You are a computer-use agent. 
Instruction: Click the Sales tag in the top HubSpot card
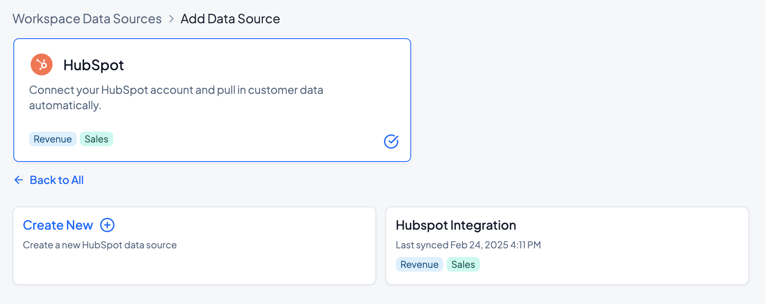(96, 139)
